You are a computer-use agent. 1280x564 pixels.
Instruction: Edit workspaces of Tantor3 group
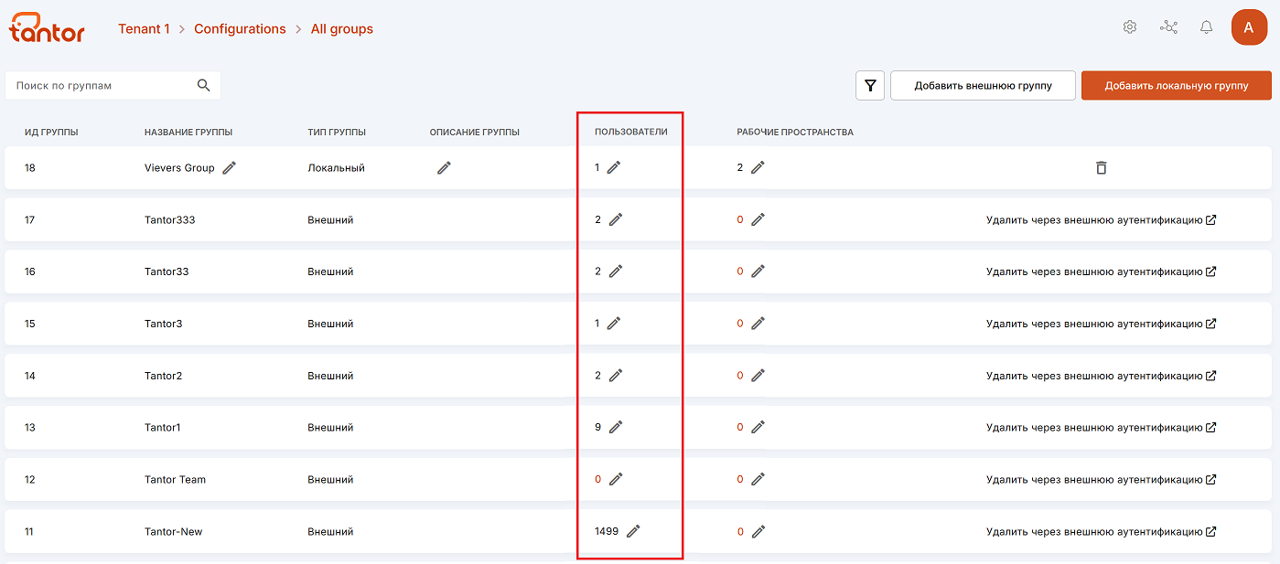coord(758,324)
